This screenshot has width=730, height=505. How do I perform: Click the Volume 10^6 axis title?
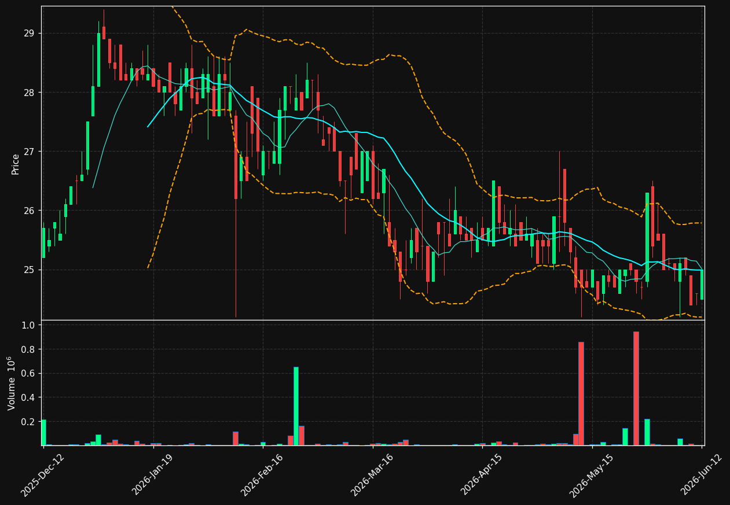pos(11,384)
